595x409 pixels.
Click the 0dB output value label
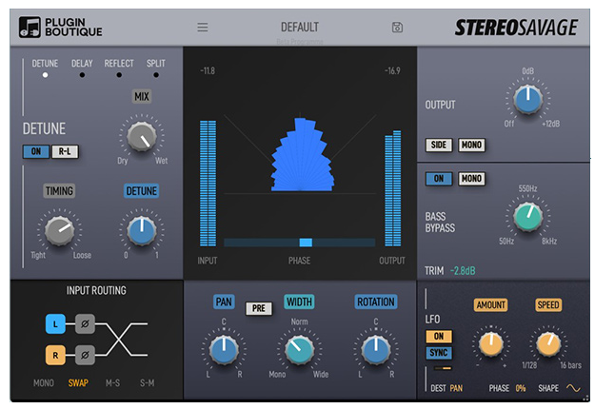527,71
